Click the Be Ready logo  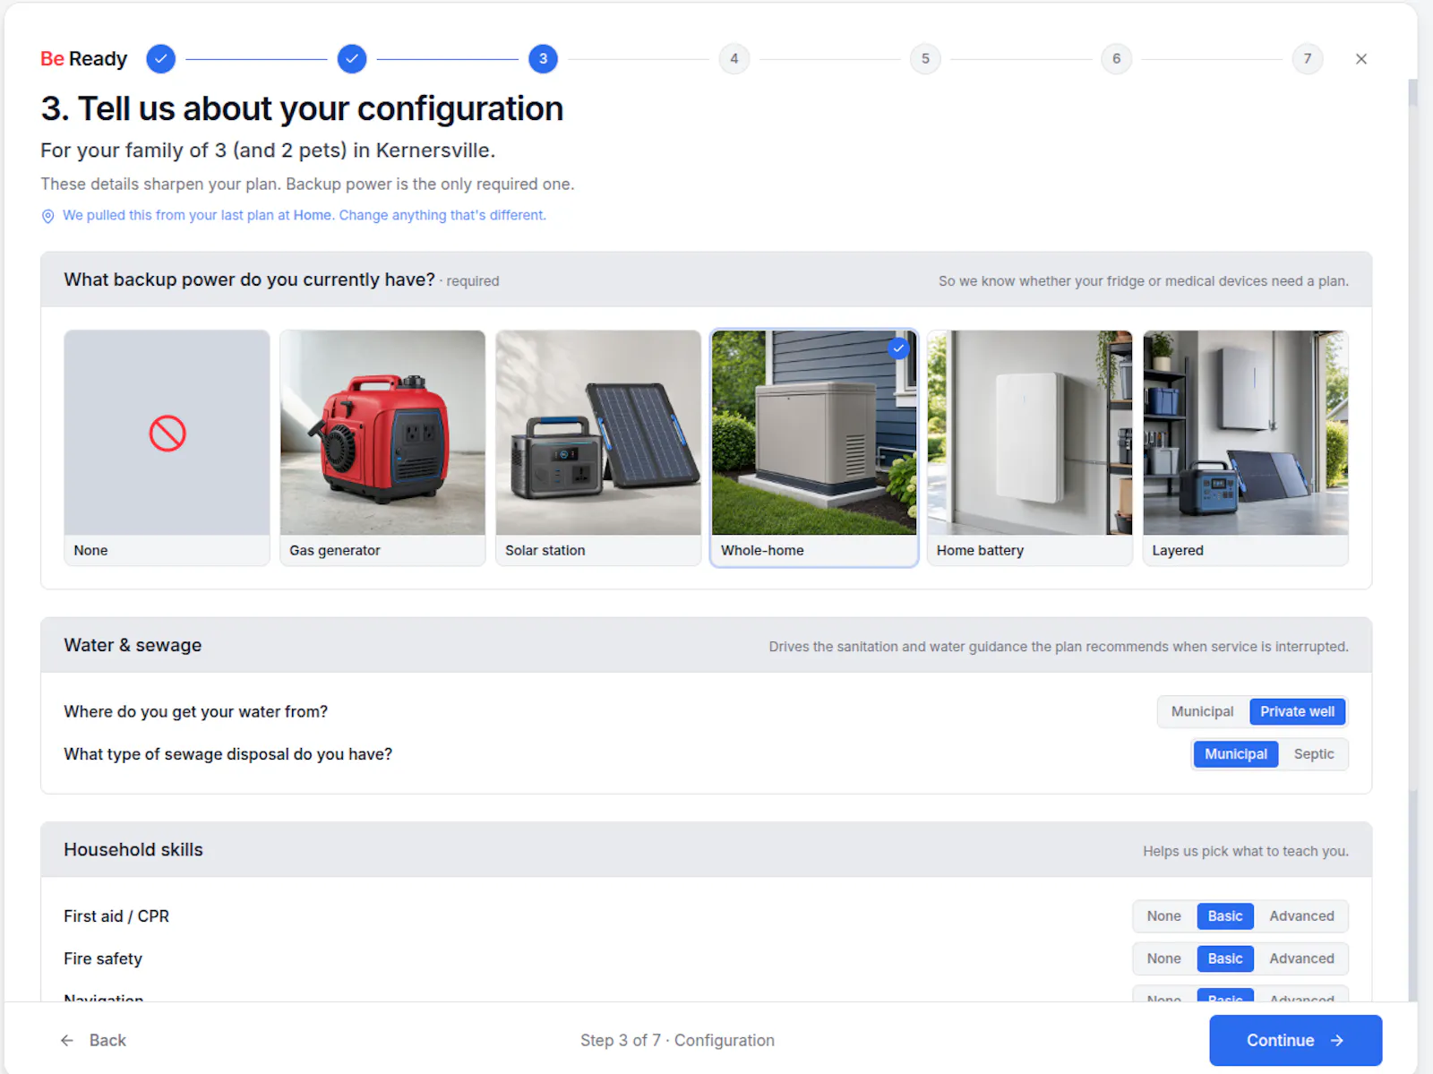tap(84, 59)
